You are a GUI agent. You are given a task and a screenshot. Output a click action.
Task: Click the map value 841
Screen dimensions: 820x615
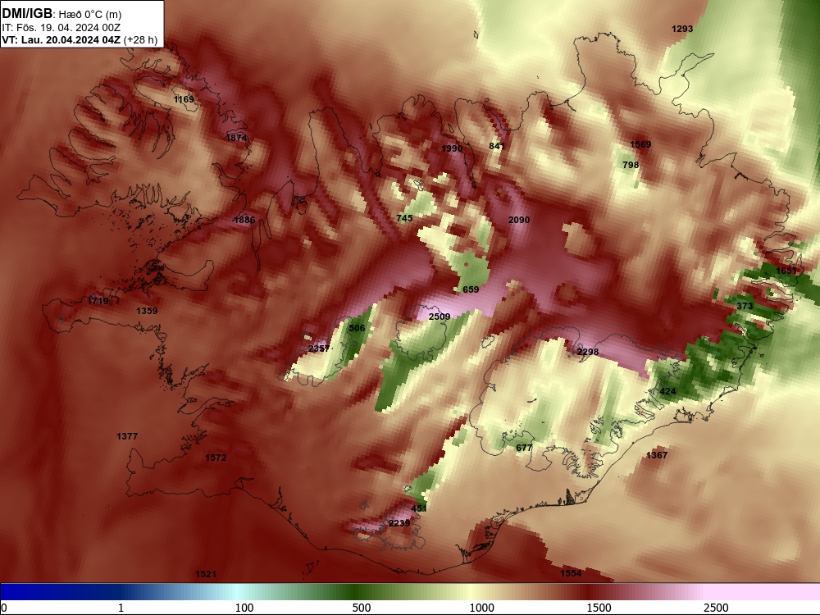coord(496,146)
